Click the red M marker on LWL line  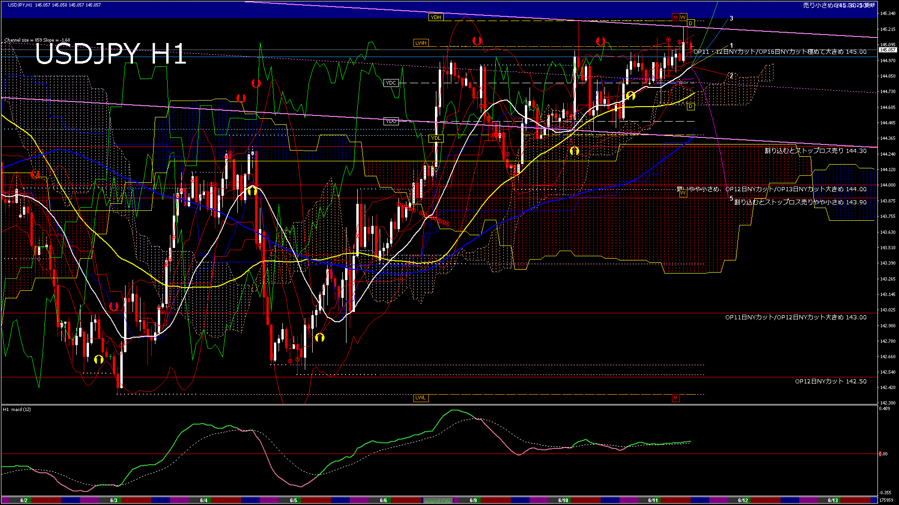pos(675,398)
